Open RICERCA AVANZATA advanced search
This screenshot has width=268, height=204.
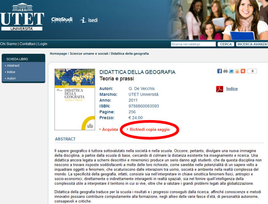click(x=252, y=44)
